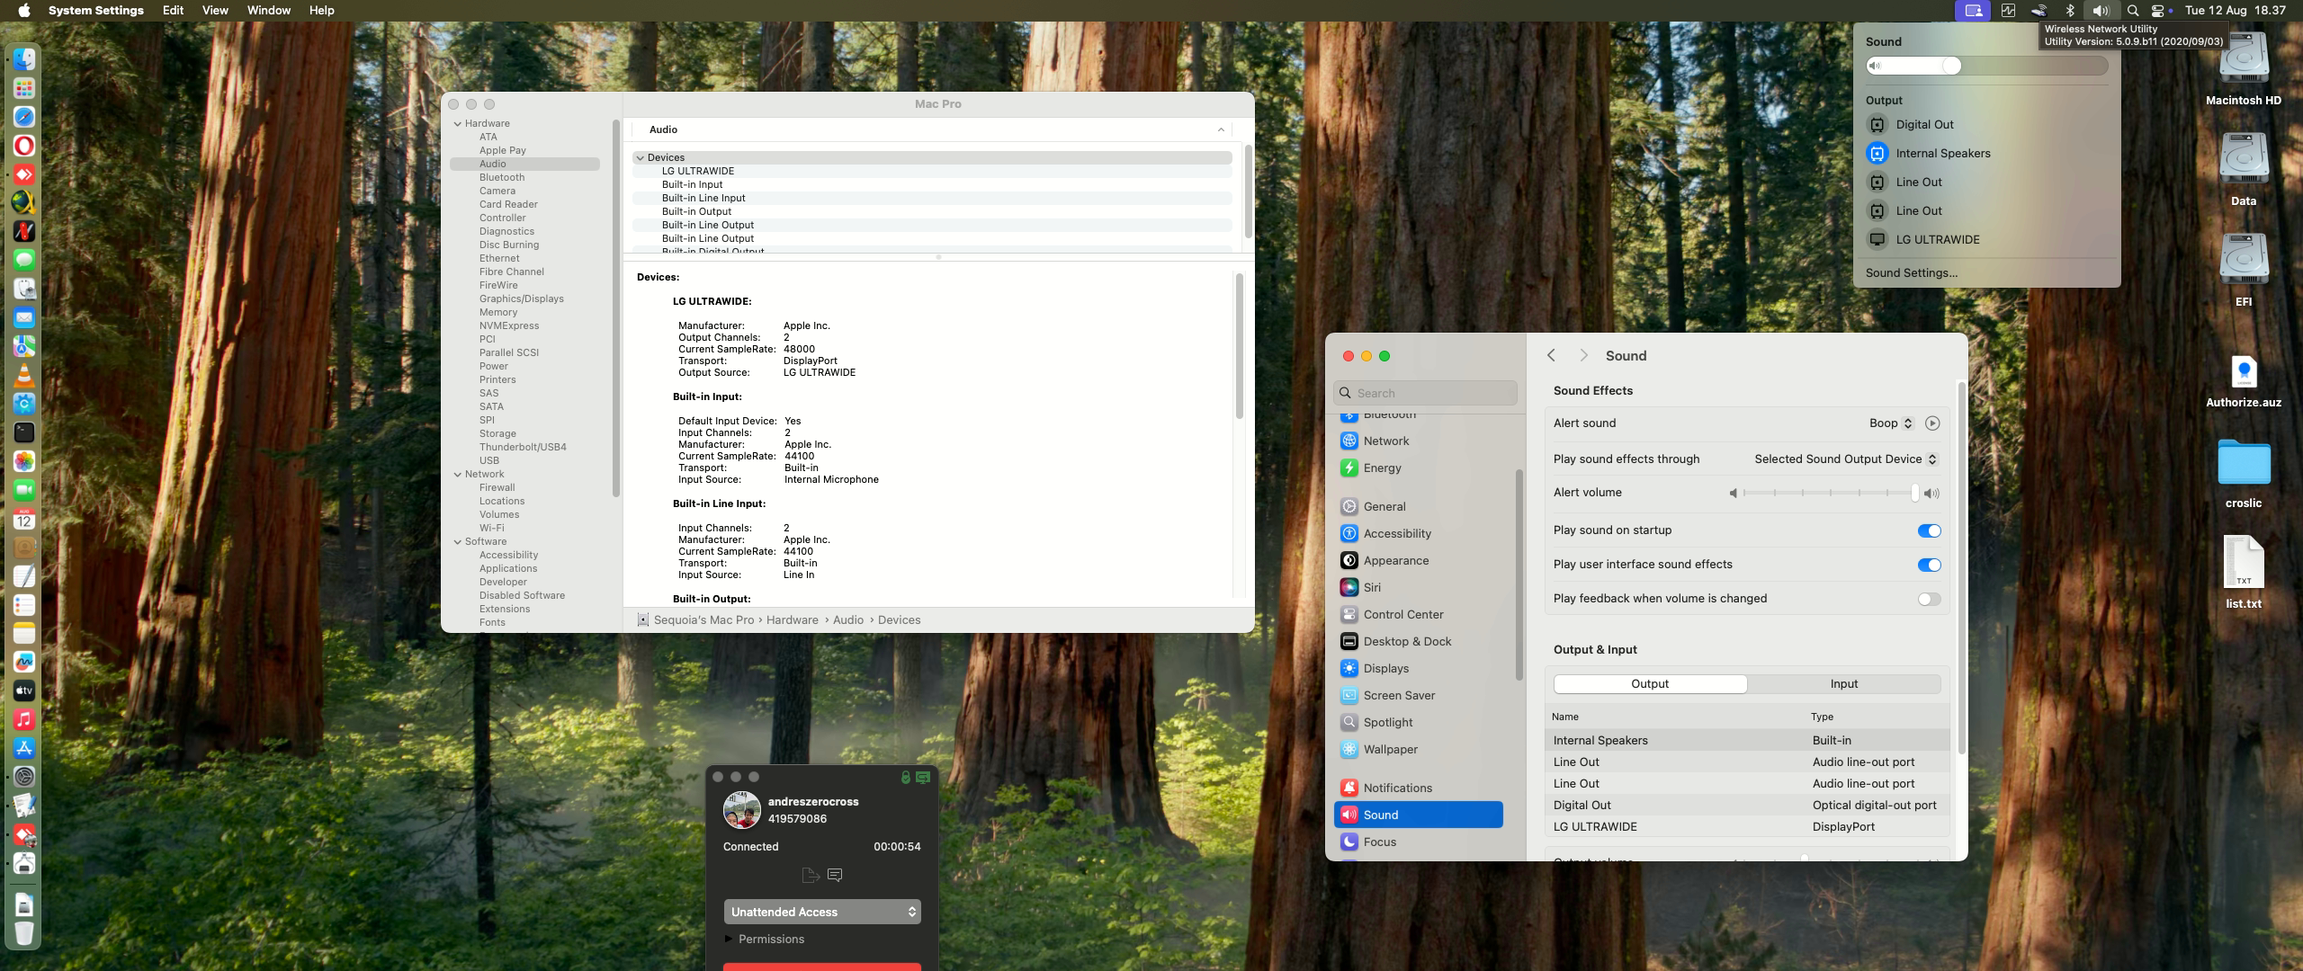Click the chat icon in the remote session panel
The image size is (2303, 971).
835,875
